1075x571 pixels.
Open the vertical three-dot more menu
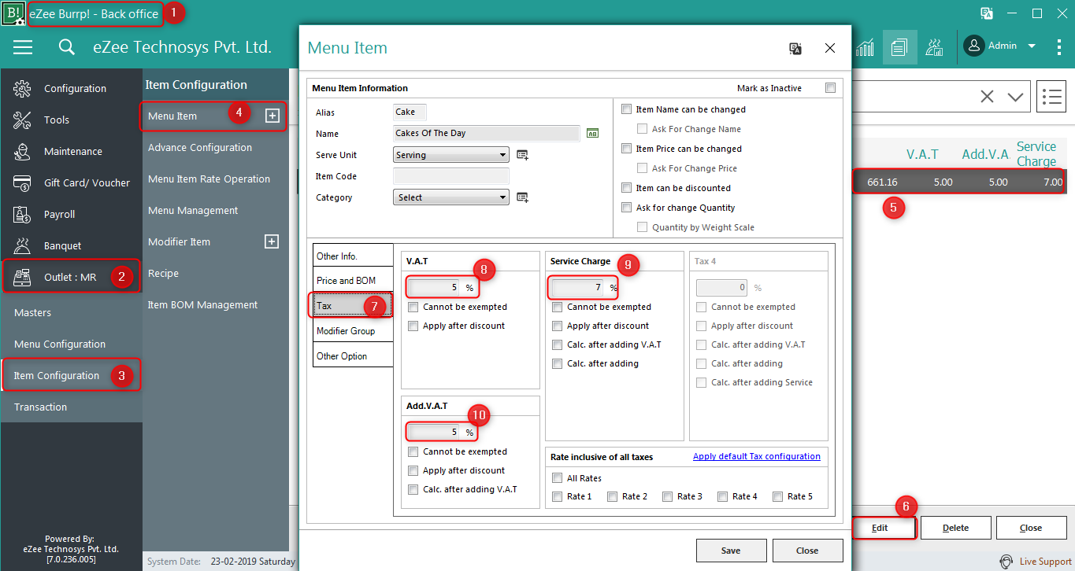point(1059,47)
